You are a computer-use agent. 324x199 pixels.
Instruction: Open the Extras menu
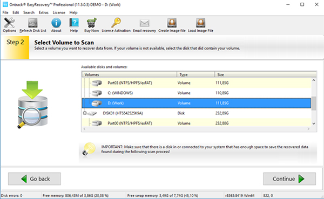pos(43,12)
